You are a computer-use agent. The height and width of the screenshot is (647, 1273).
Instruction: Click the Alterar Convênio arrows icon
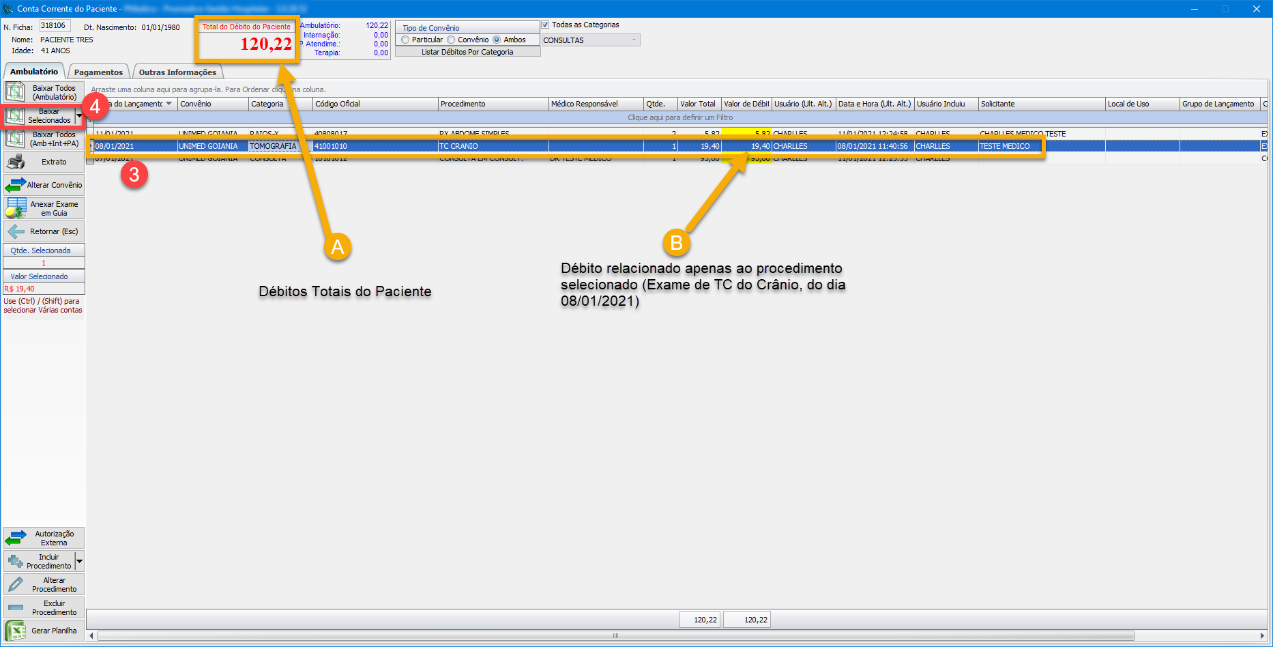(15, 185)
